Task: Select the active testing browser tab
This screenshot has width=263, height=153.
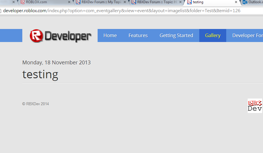Action: point(212,2)
